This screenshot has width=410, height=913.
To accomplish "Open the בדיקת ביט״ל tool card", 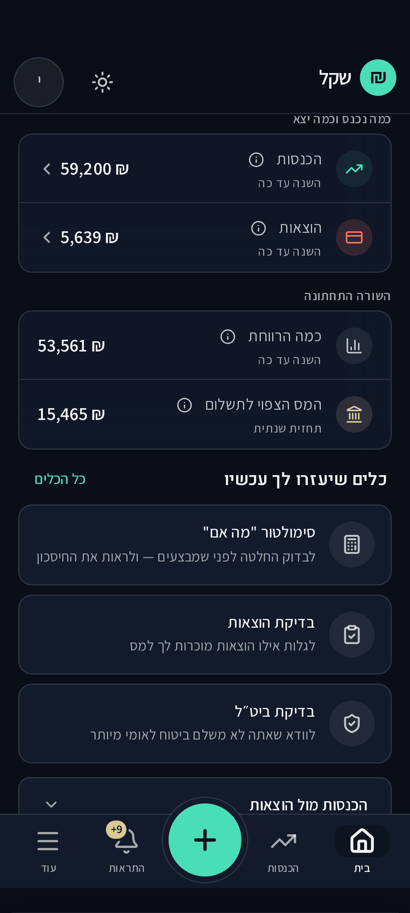I will [205, 724].
